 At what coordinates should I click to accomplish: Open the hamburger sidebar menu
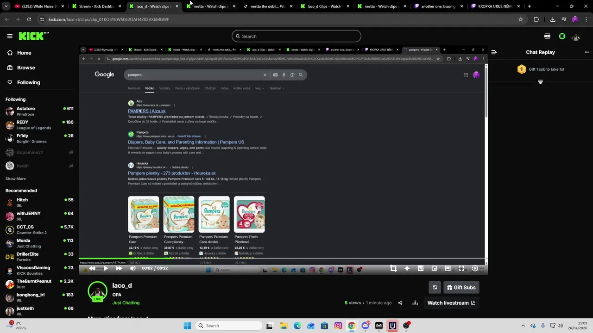click(x=10, y=36)
